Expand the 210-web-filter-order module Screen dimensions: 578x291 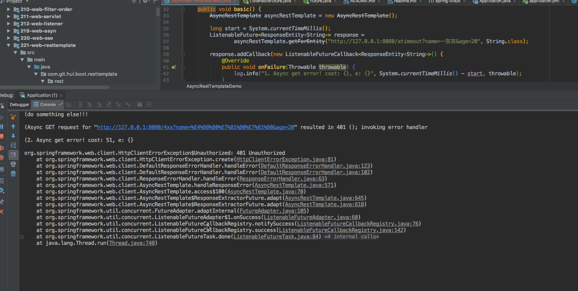pos(9,9)
